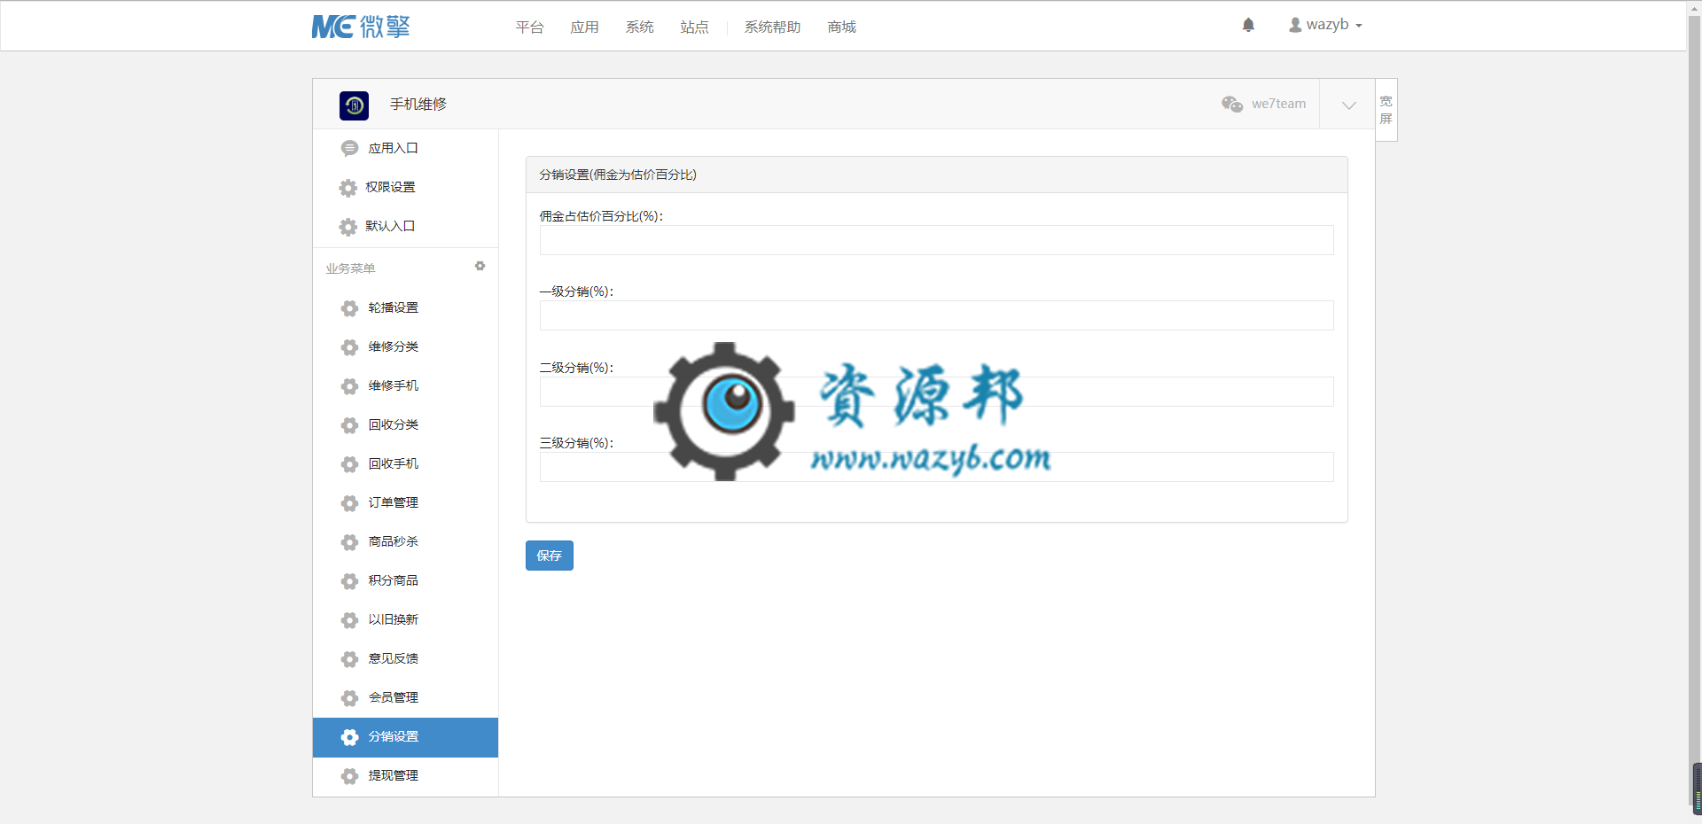This screenshot has height=824, width=1702.
Task: Open the 站点 menu
Action: click(x=694, y=27)
